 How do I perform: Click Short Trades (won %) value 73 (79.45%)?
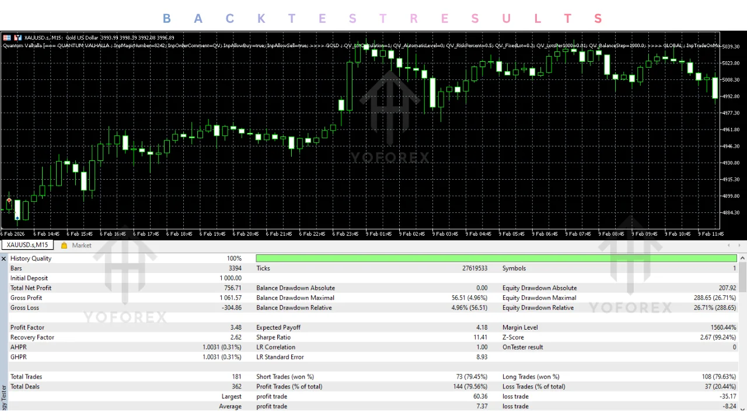(472, 377)
